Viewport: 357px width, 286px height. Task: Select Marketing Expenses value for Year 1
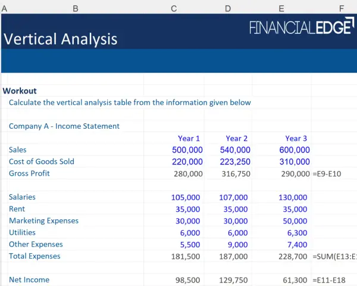click(187, 221)
